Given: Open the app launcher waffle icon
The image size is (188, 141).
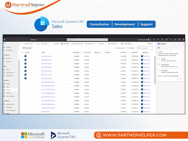Looking at the screenshot, I should coord(4,40).
